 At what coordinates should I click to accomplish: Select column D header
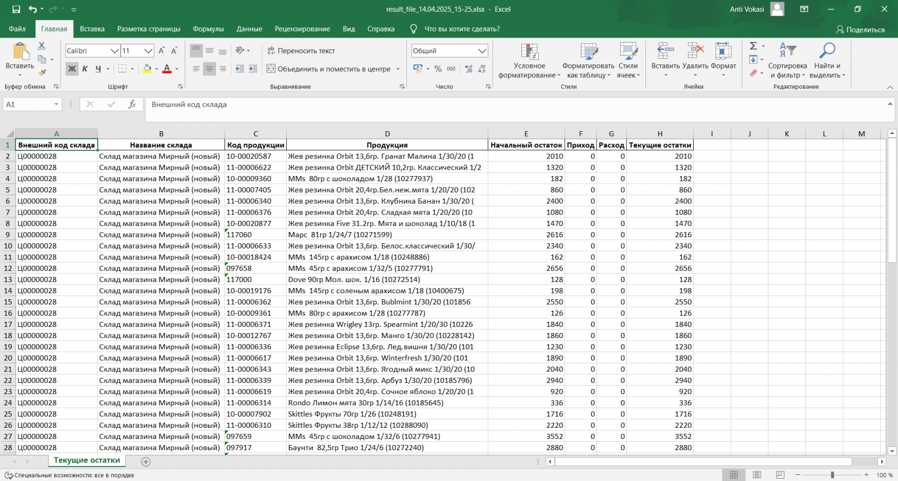[387, 133]
